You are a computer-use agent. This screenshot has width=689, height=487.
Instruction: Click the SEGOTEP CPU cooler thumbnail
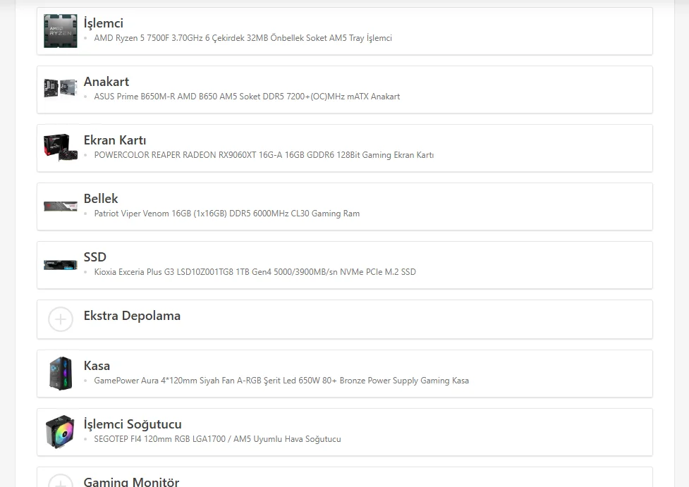click(61, 431)
